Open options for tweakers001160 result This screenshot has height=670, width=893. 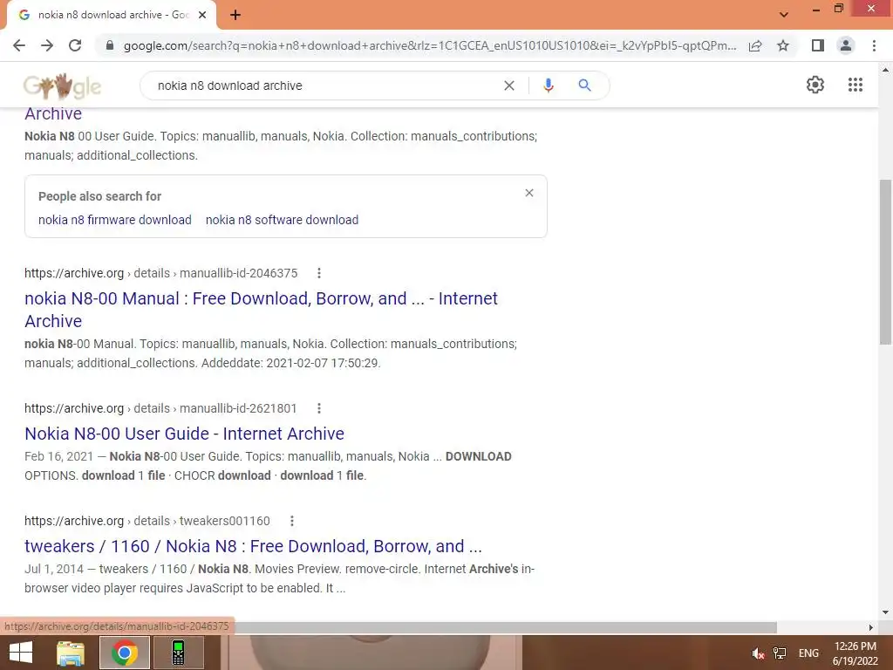(x=291, y=521)
